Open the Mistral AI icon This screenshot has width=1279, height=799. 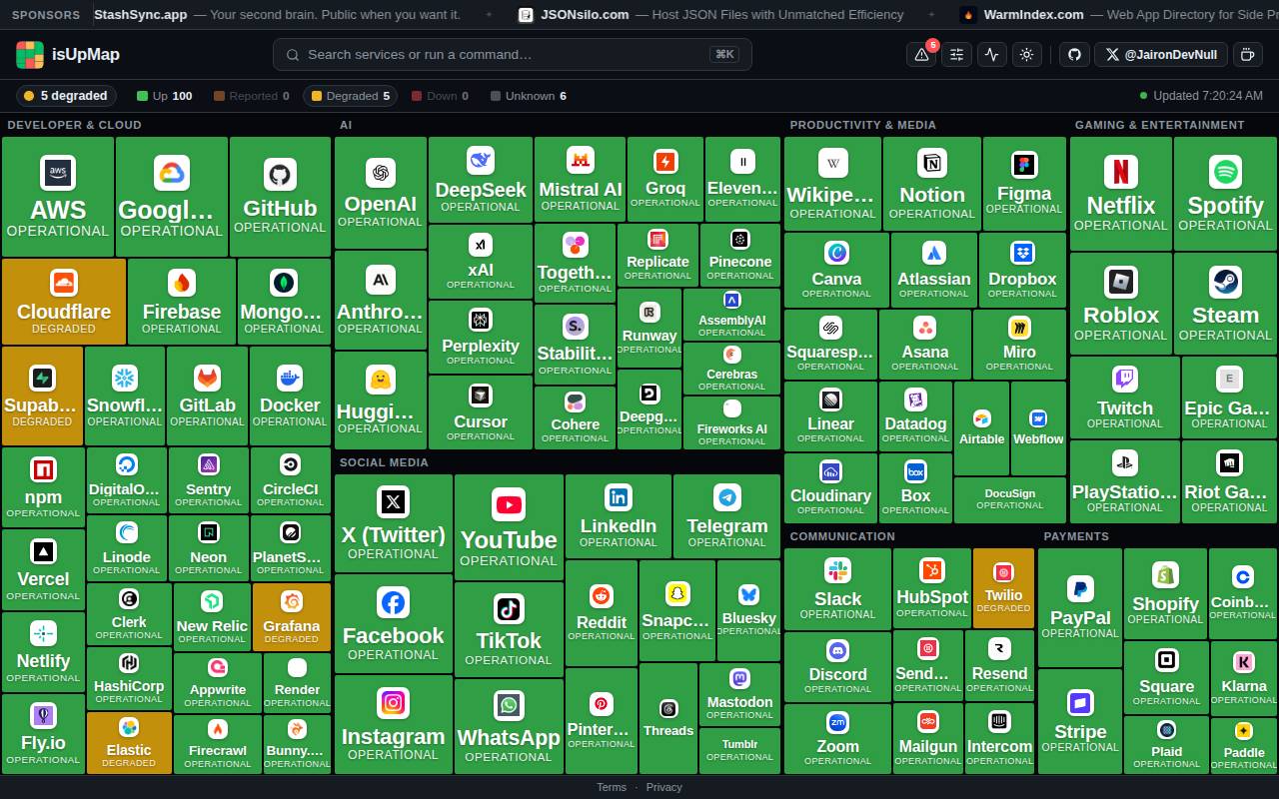[x=581, y=160]
